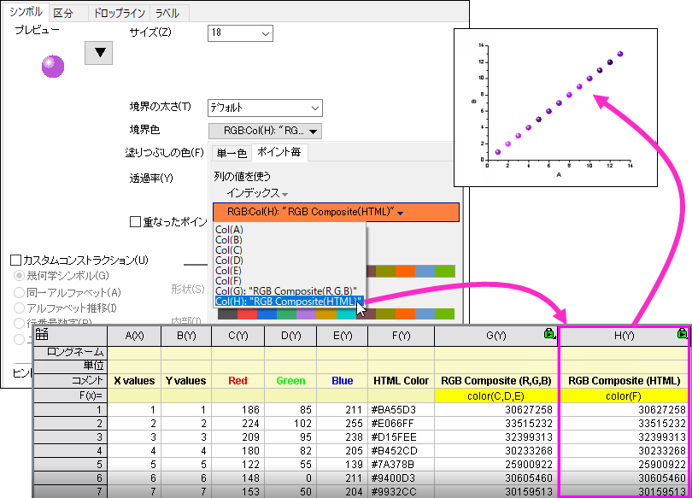
Task: Select the 同一アルファベット(A) radio button
Action: click(19, 292)
